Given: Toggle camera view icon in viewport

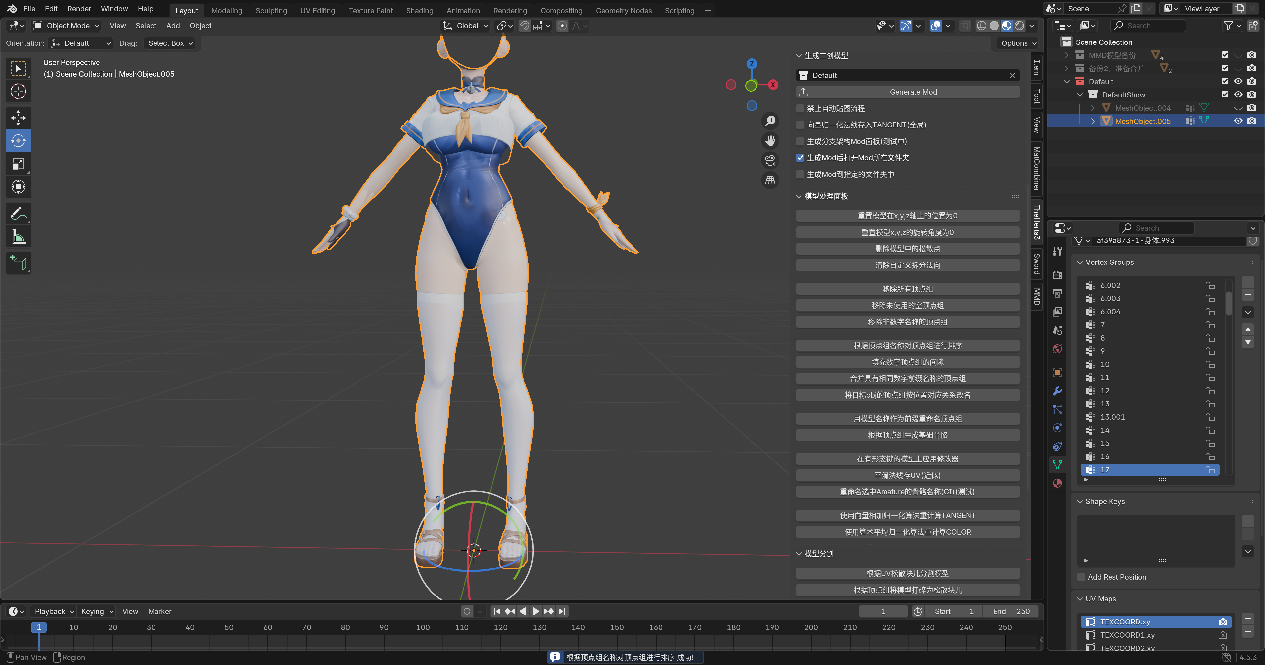Looking at the screenshot, I should point(770,160).
